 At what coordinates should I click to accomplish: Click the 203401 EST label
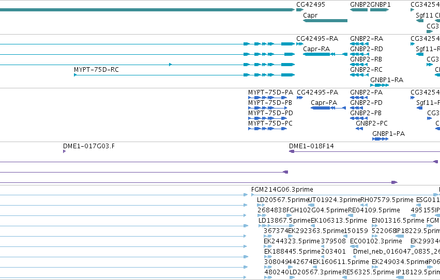point(333,252)
